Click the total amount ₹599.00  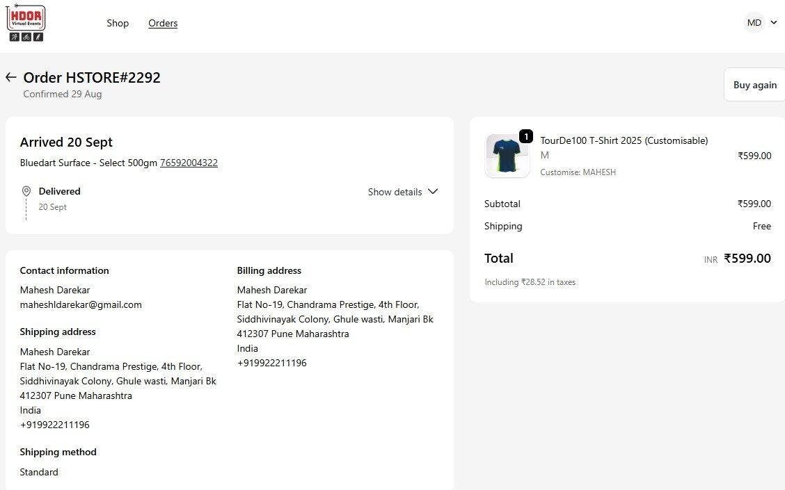coord(747,259)
